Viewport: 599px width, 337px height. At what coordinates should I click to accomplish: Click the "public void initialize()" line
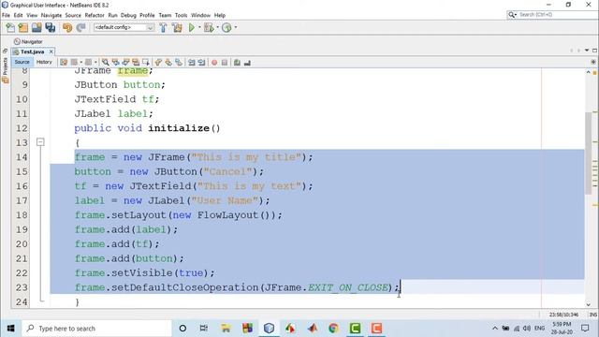(x=147, y=128)
